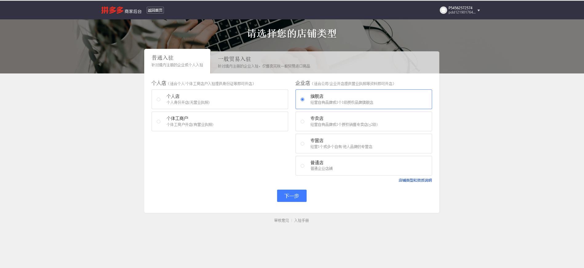Select the 专营店 radio button

pyautogui.click(x=302, y=144)
